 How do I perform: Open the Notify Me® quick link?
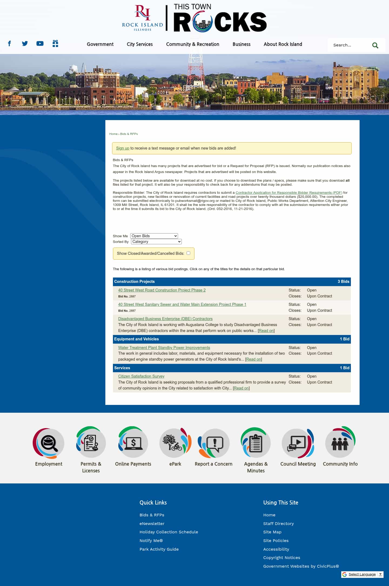pos(151,541)
